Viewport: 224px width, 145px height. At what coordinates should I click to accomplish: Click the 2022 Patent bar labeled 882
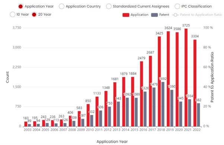pos(198,115)
